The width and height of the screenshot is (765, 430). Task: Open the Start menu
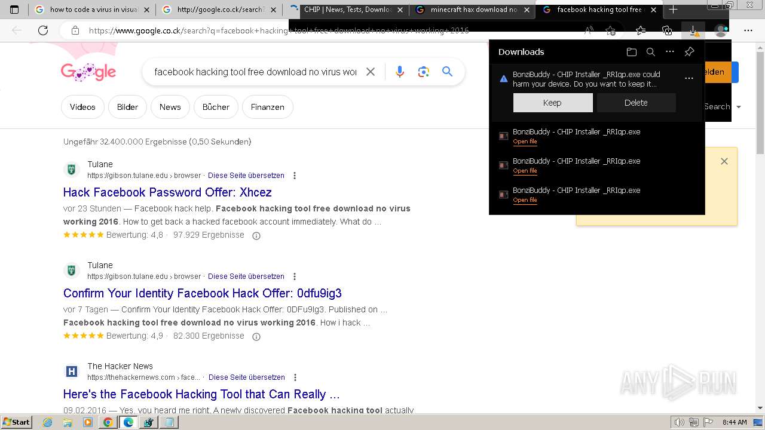click(16, 422)
